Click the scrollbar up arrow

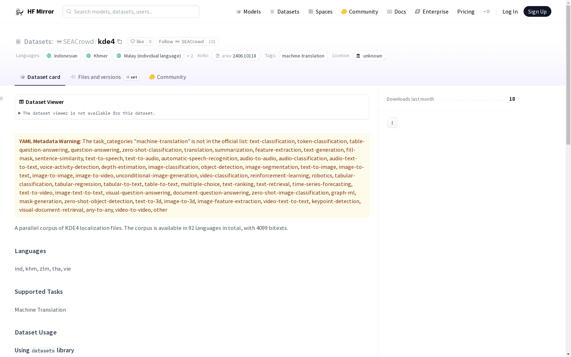(x=568, y=3)
